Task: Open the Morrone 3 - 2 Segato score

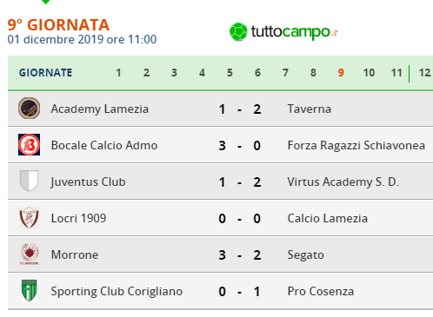Action: pyautogui.click(x=240, y=254)
